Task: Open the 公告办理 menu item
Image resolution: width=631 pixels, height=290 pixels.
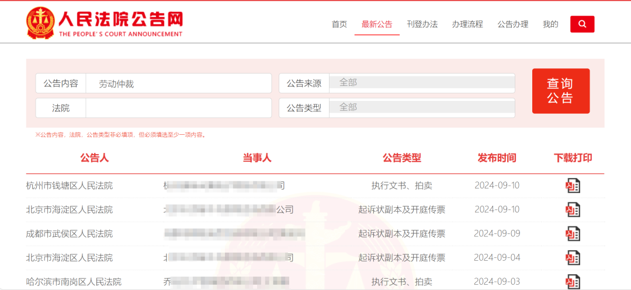Action: (513, 24)
